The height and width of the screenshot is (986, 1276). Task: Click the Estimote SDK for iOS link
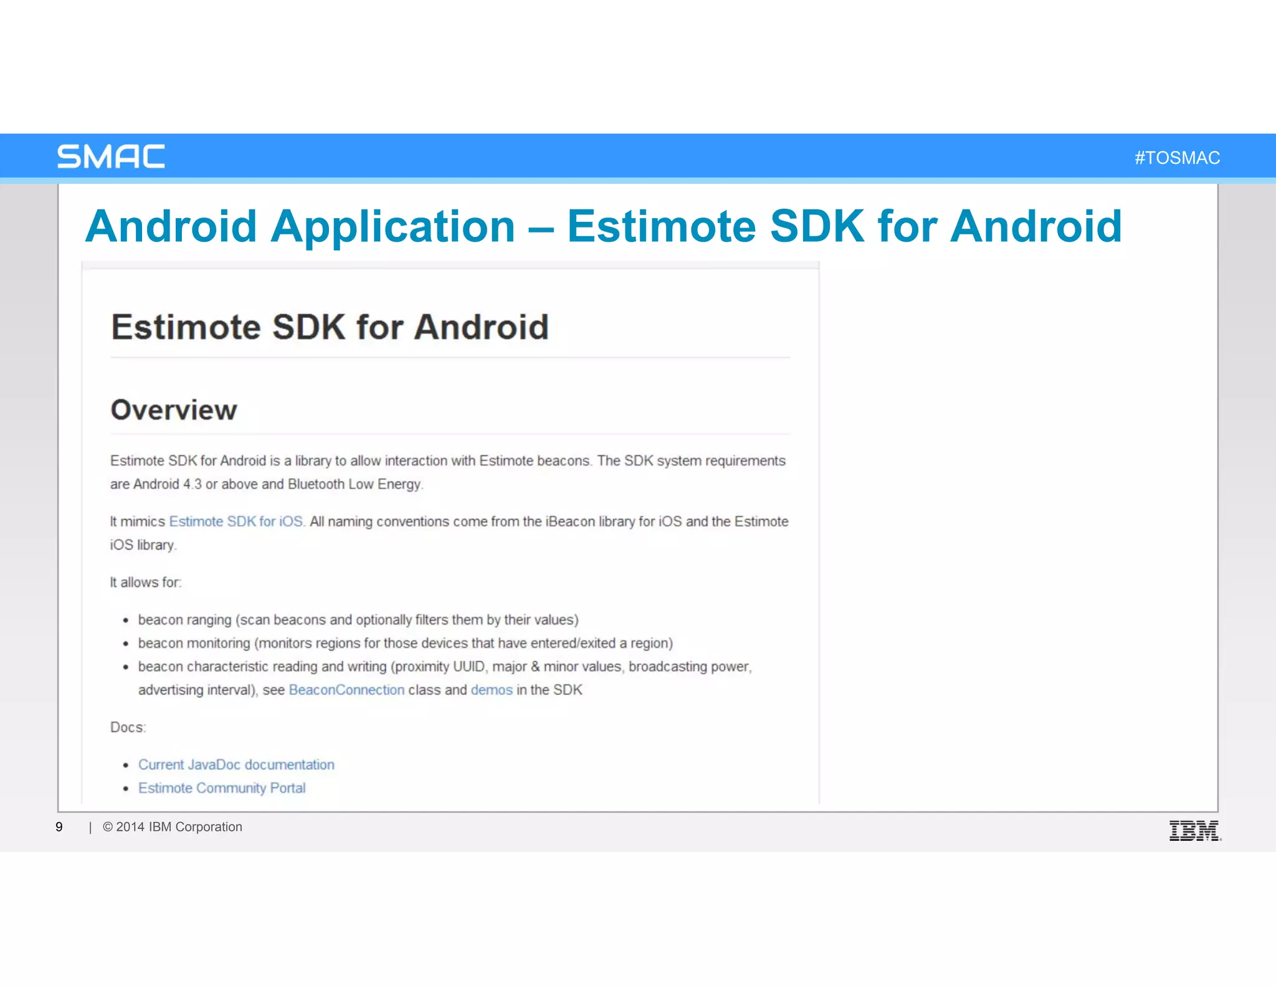click(237, 522)
